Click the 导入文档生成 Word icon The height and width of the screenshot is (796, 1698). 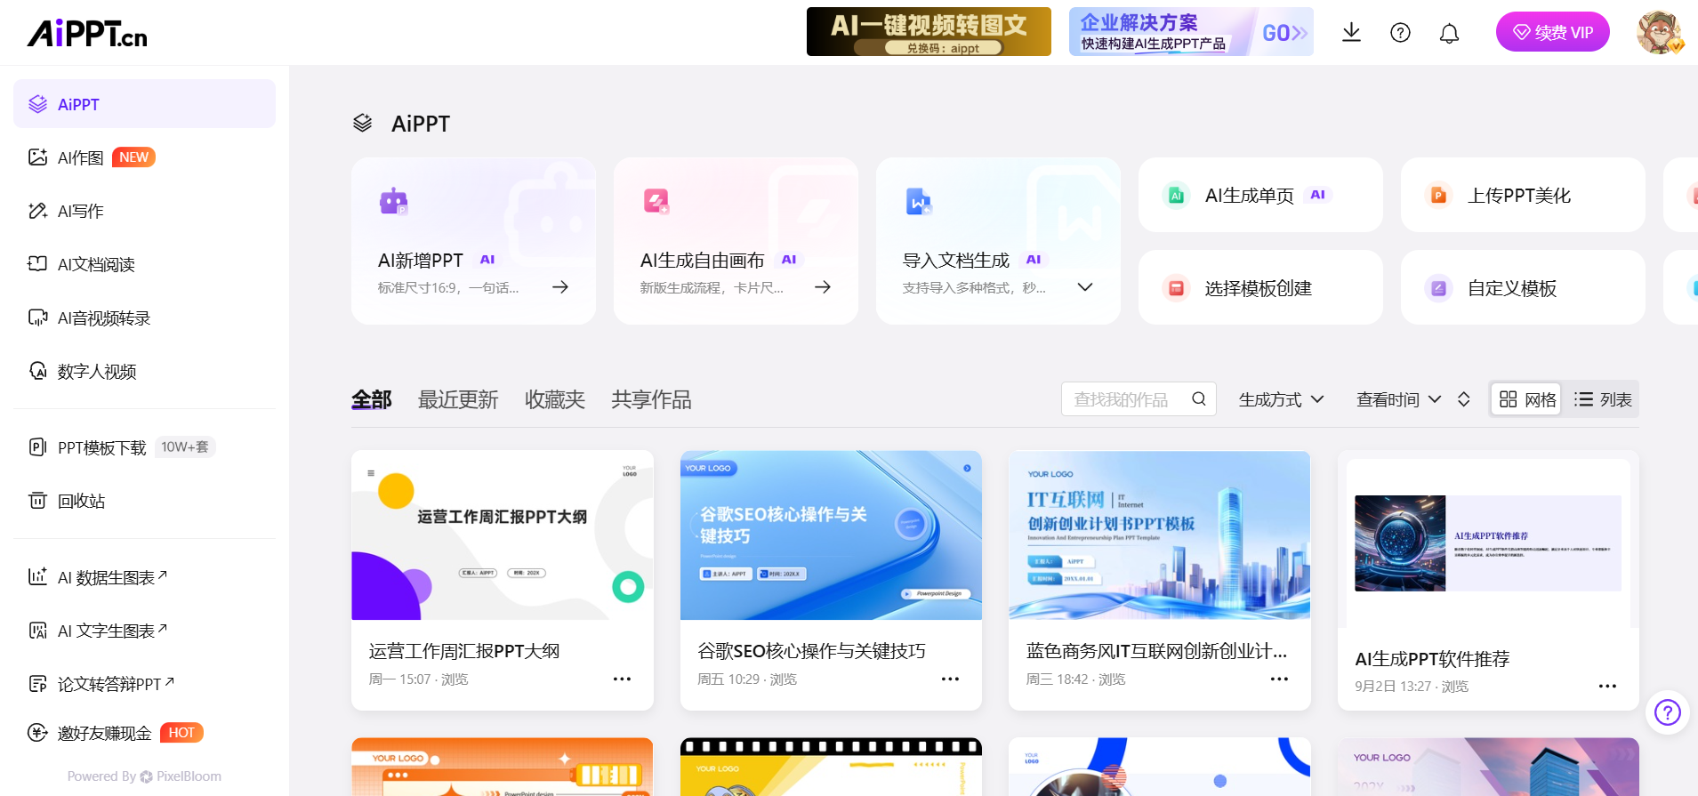918,202
